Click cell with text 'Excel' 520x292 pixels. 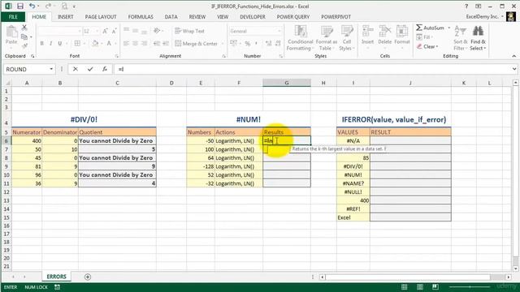(353, 218)
